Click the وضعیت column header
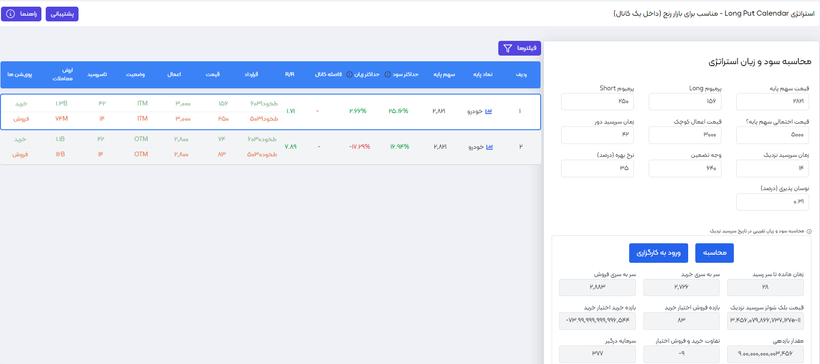Viewport: 820px width, 364px height. [135, 75]
